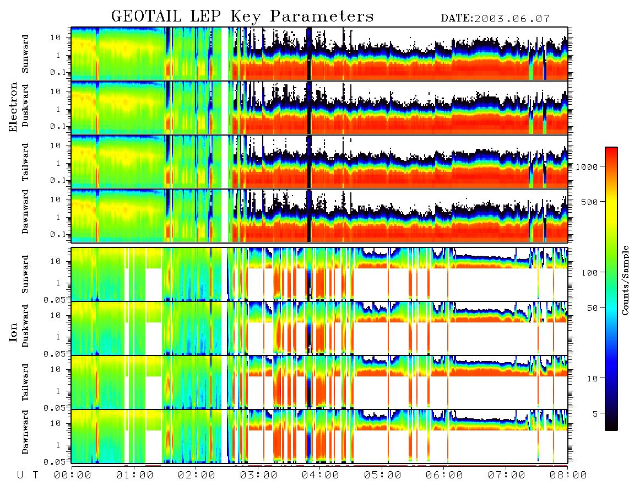Select the "Counts/Sample" color bar title
Viewport: 629px width, 485px height.
tap(625, 280)
